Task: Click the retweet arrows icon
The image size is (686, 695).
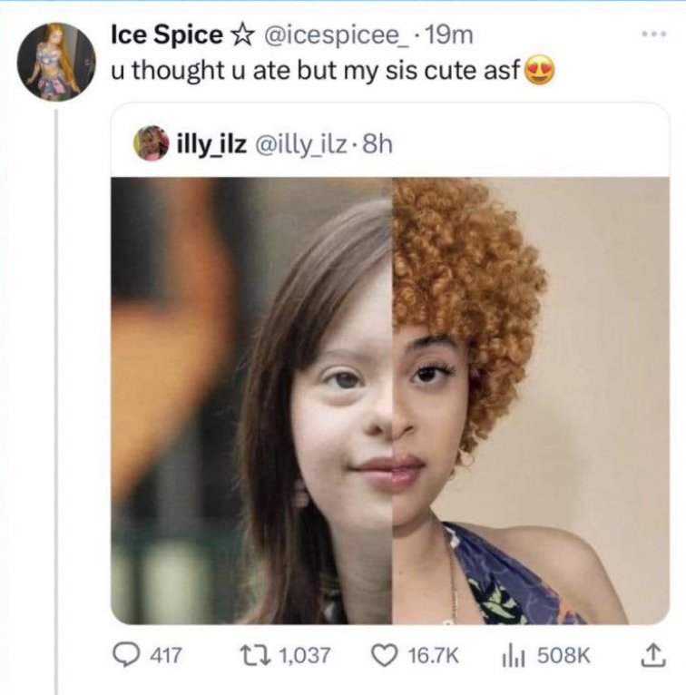Action: point(254,655)
